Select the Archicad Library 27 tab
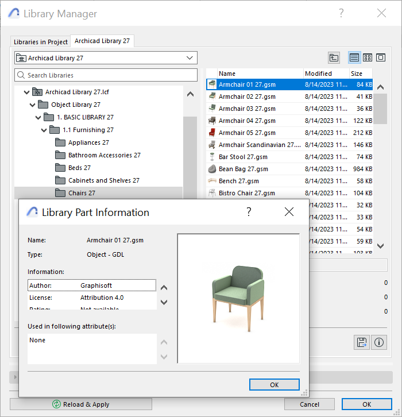This screenshot has width=402, height=417. tap(102, 41)
